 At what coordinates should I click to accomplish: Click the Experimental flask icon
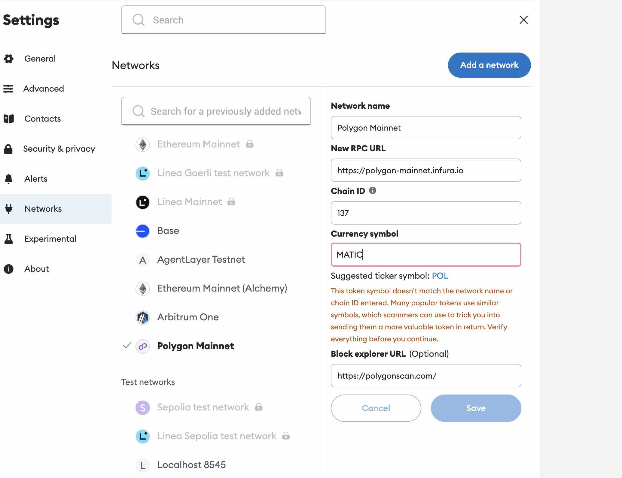[x=9, y=239]
